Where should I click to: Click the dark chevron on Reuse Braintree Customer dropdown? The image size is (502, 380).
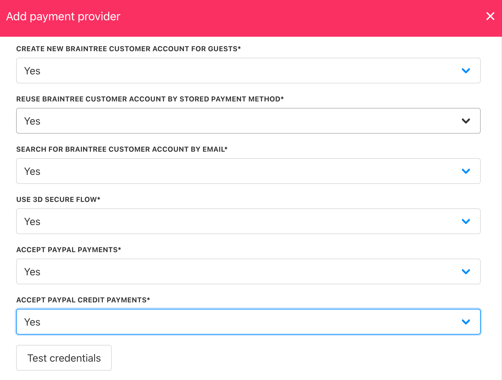(x=466, y=121)
